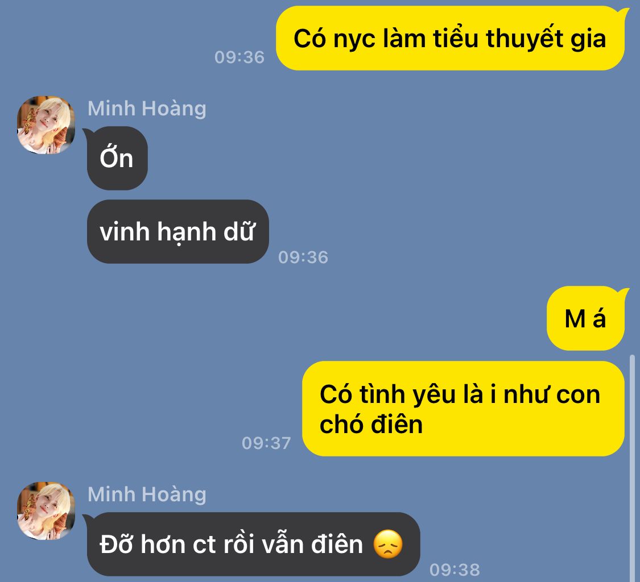Image resolution: width=640 pixels, height=582 pixels.
Task: Open the Minh Hoàng name above the "Ốn" message
Action: pyautogui.click(x=147, y=109)
